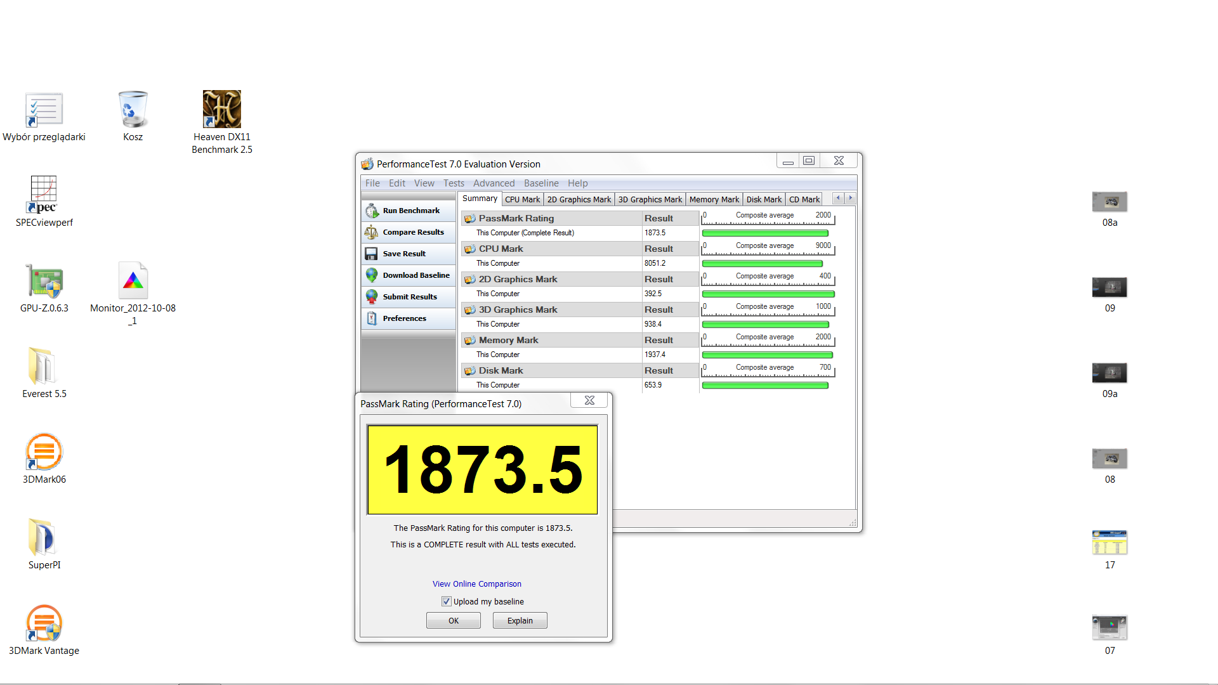Screen dimensions: 1218x685
Task: Switch to the 2D Graphics Mark tab
Action: click(x=579, y=199)
